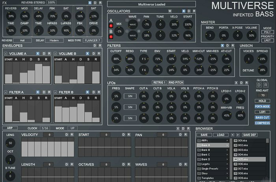This screenshot has width=276, height=182.
Task: Click the RND AMT value field
Action: tap(263, 95)
